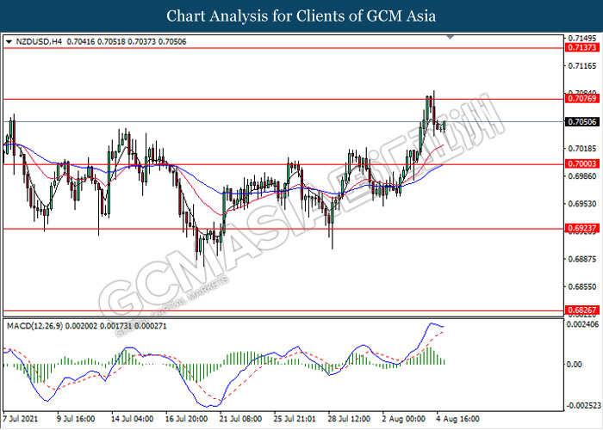
Task: Click the 0.71373 resistance price label
Action: point(582,47)
